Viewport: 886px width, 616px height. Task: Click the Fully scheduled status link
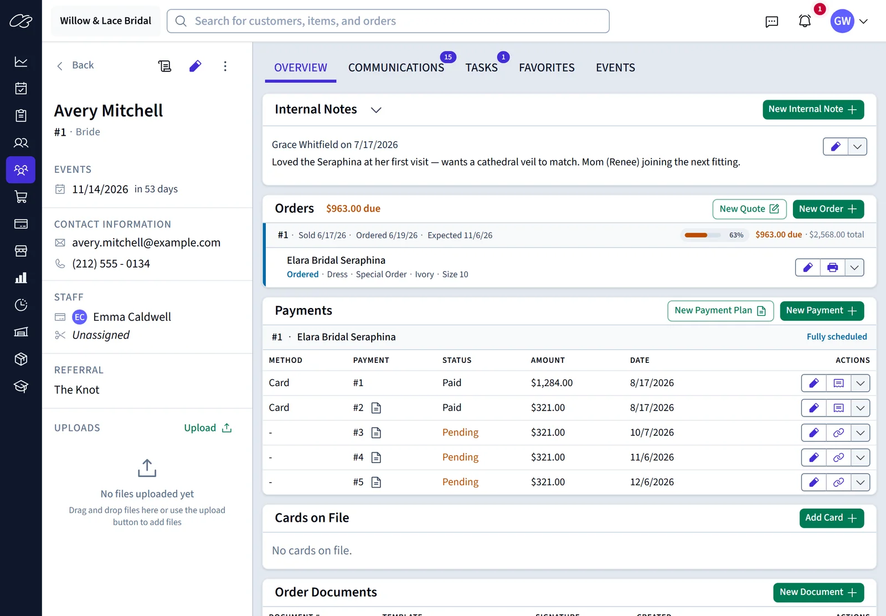[x=837, y=337]
